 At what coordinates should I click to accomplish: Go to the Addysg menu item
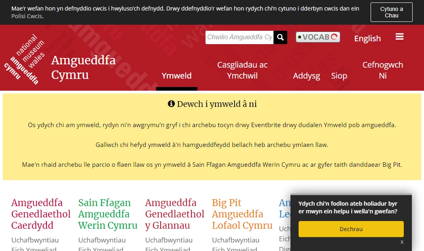tap(306, 76)
